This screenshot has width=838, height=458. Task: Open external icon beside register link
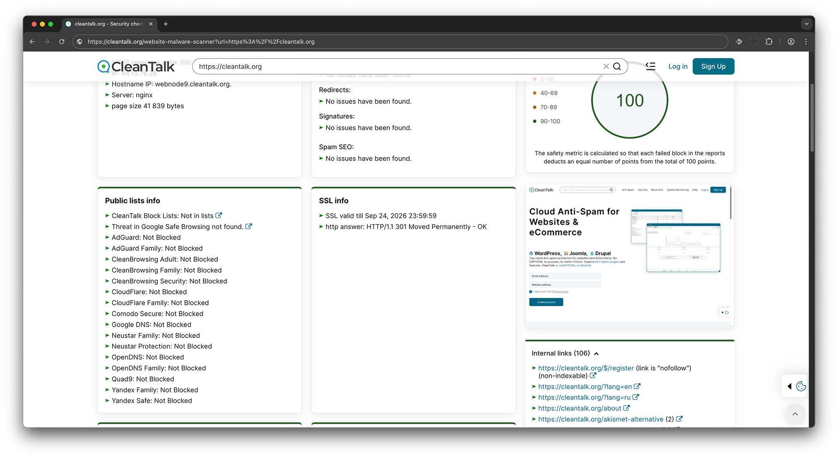[593, 376]
